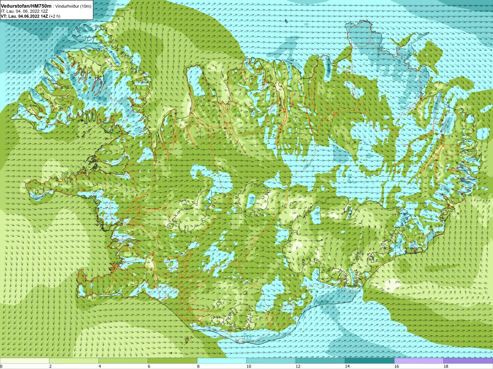Screen dimensions: 493x369
Task: Select the 'IT: Lau. 04. 06. 2022 12Z' line
Action: 24,11
